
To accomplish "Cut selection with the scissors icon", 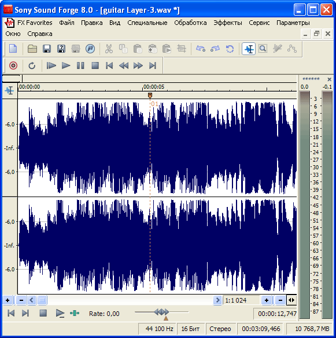I will [109, 49].
